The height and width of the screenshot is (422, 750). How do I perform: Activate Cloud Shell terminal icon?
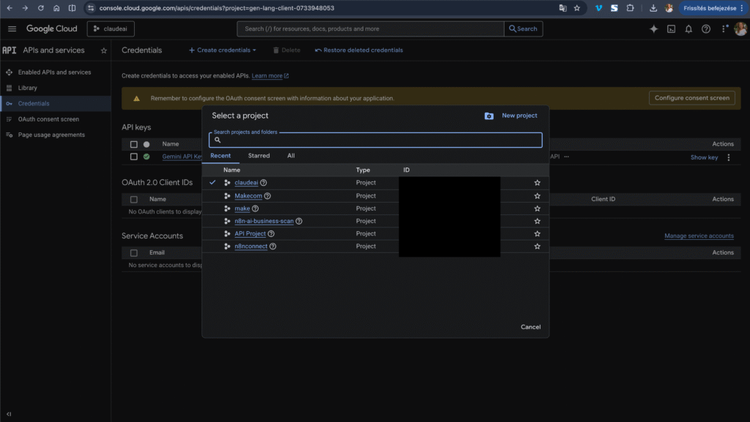tap(671, 29)
